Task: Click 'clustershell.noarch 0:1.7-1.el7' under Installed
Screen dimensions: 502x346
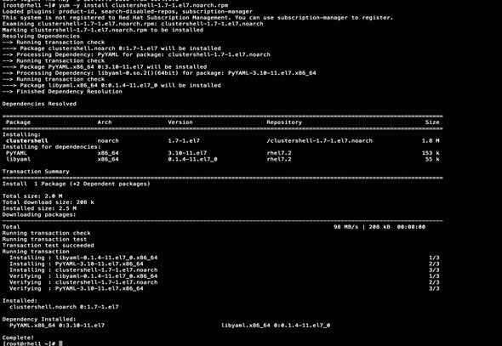Action: pos(64,307)
